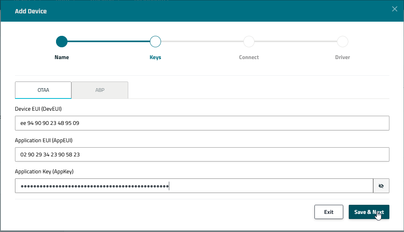Focus the Application EUI input field
The height and width of the screenshot is (232, 404).
[202, 154]
